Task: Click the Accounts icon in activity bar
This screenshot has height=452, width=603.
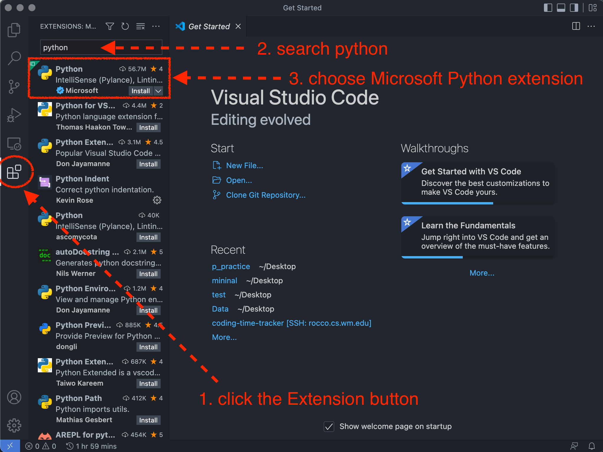Action: (x=14, y=397)
